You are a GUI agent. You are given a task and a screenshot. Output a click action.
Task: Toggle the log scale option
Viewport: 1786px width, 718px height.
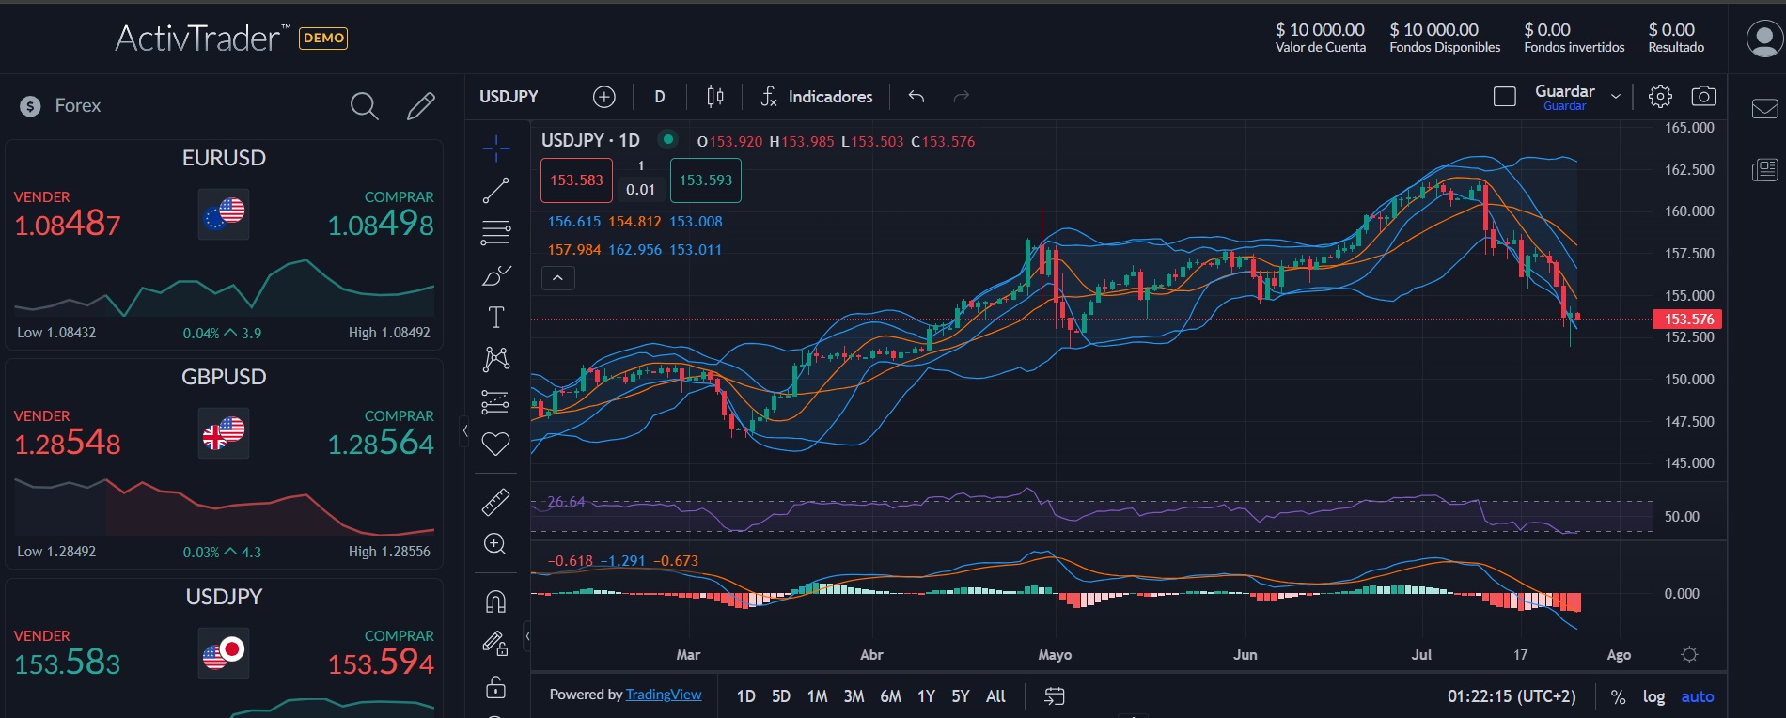click(1653, 696)
